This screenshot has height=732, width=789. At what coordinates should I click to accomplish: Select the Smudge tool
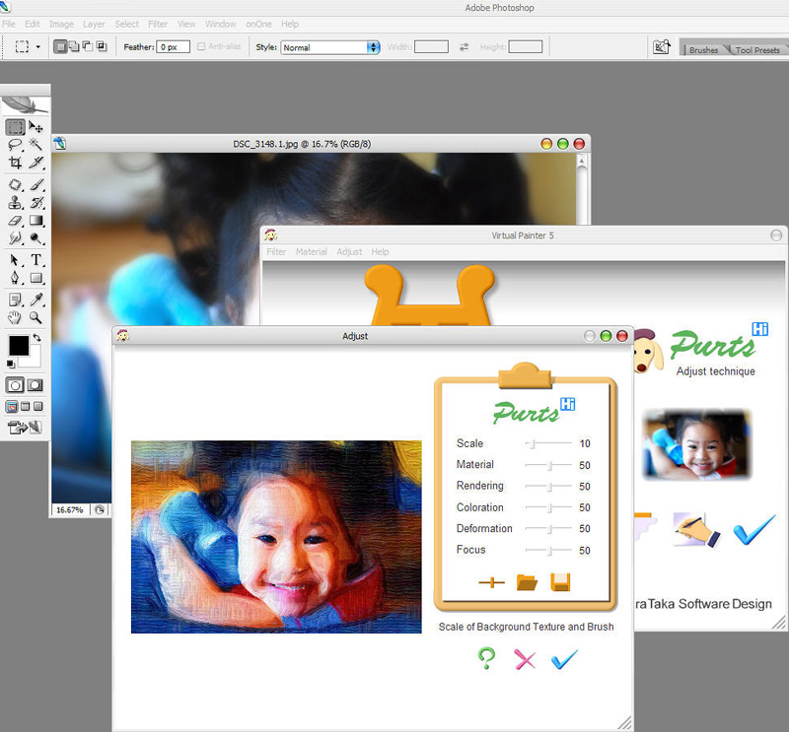[x=15, y=237]
